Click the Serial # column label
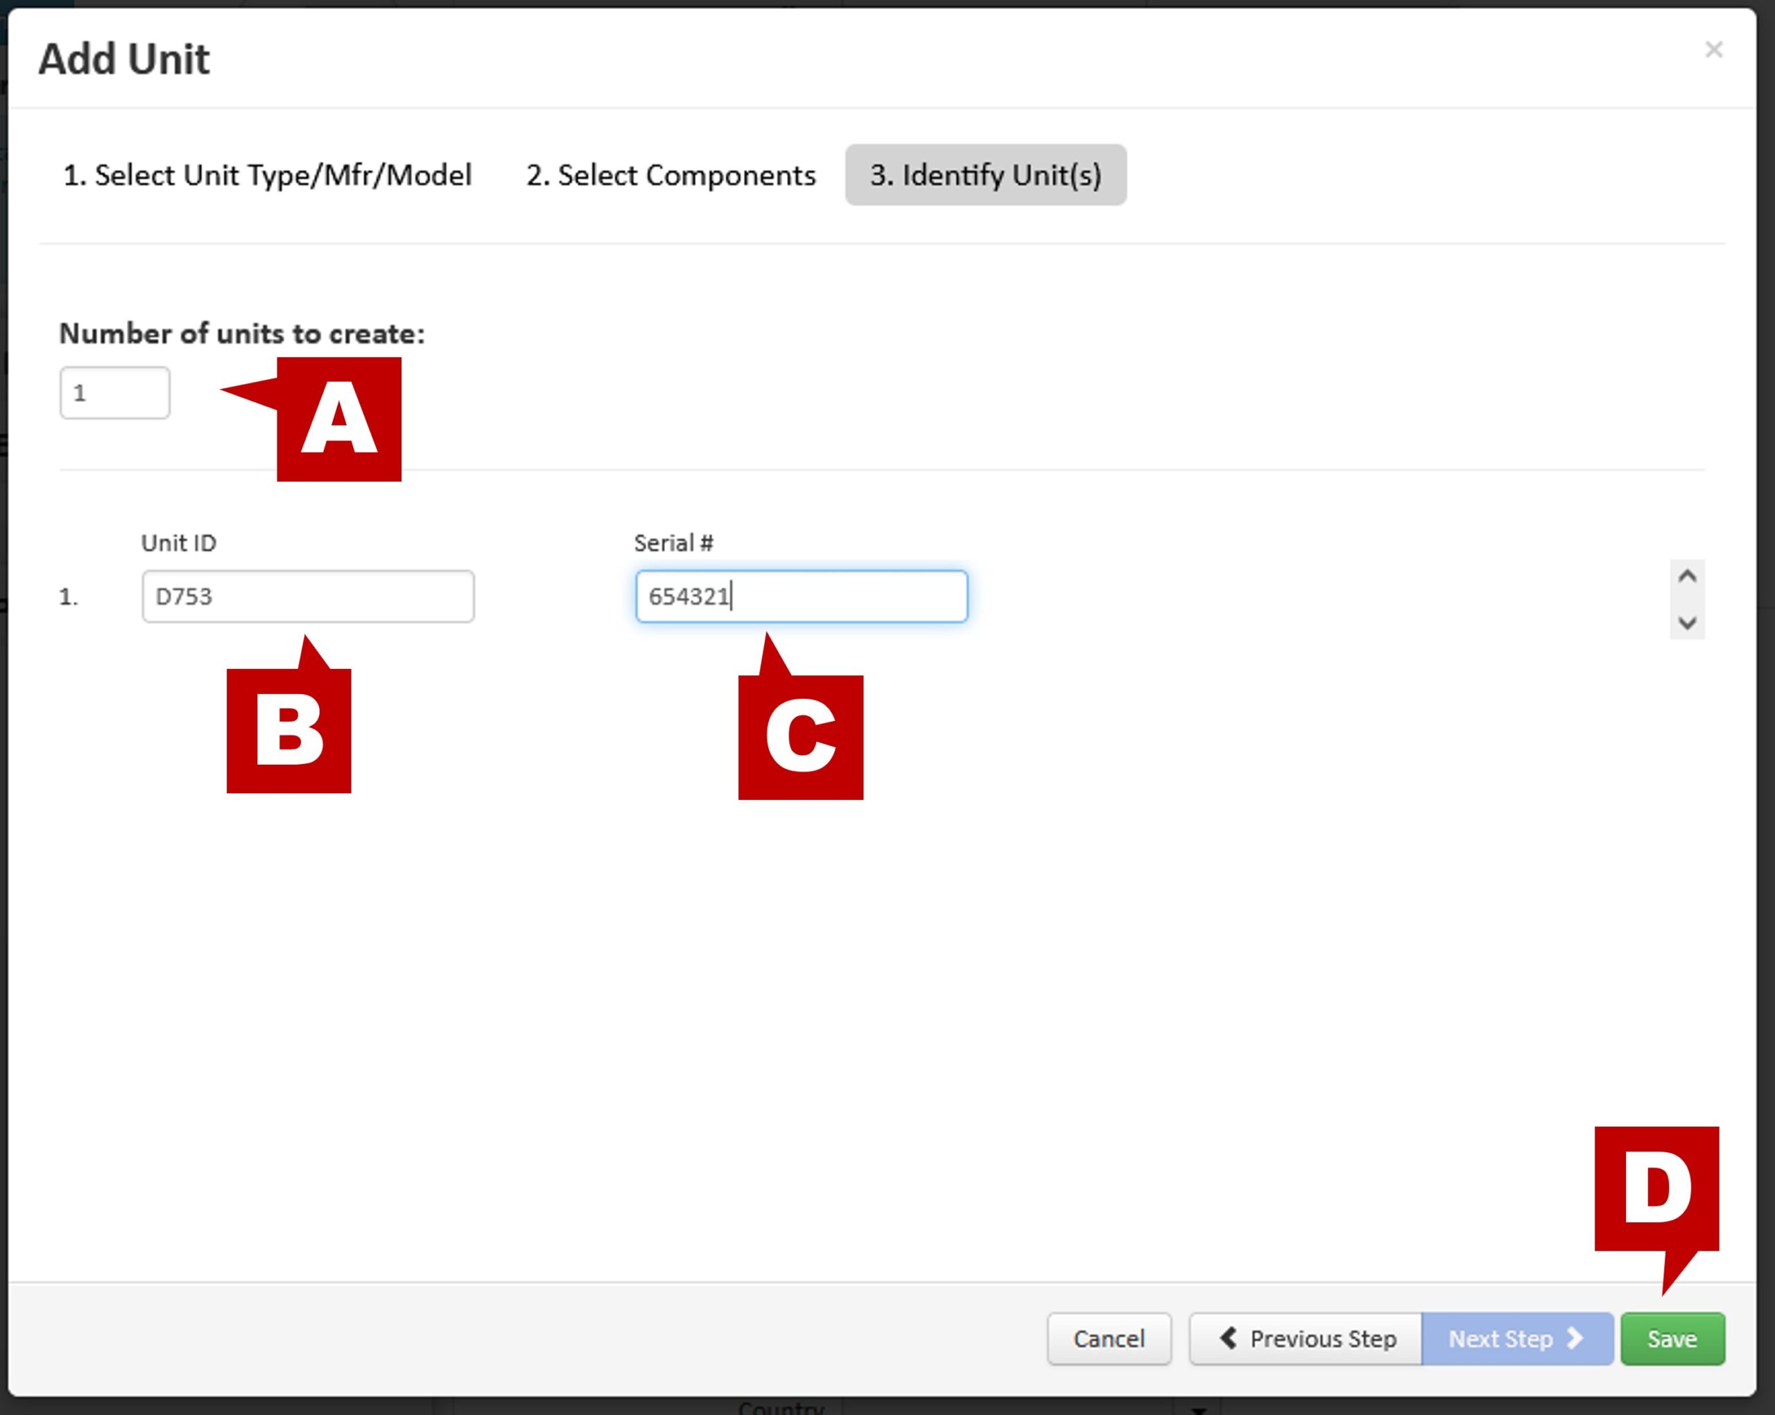1775x1415 pixels. point(673,544)
